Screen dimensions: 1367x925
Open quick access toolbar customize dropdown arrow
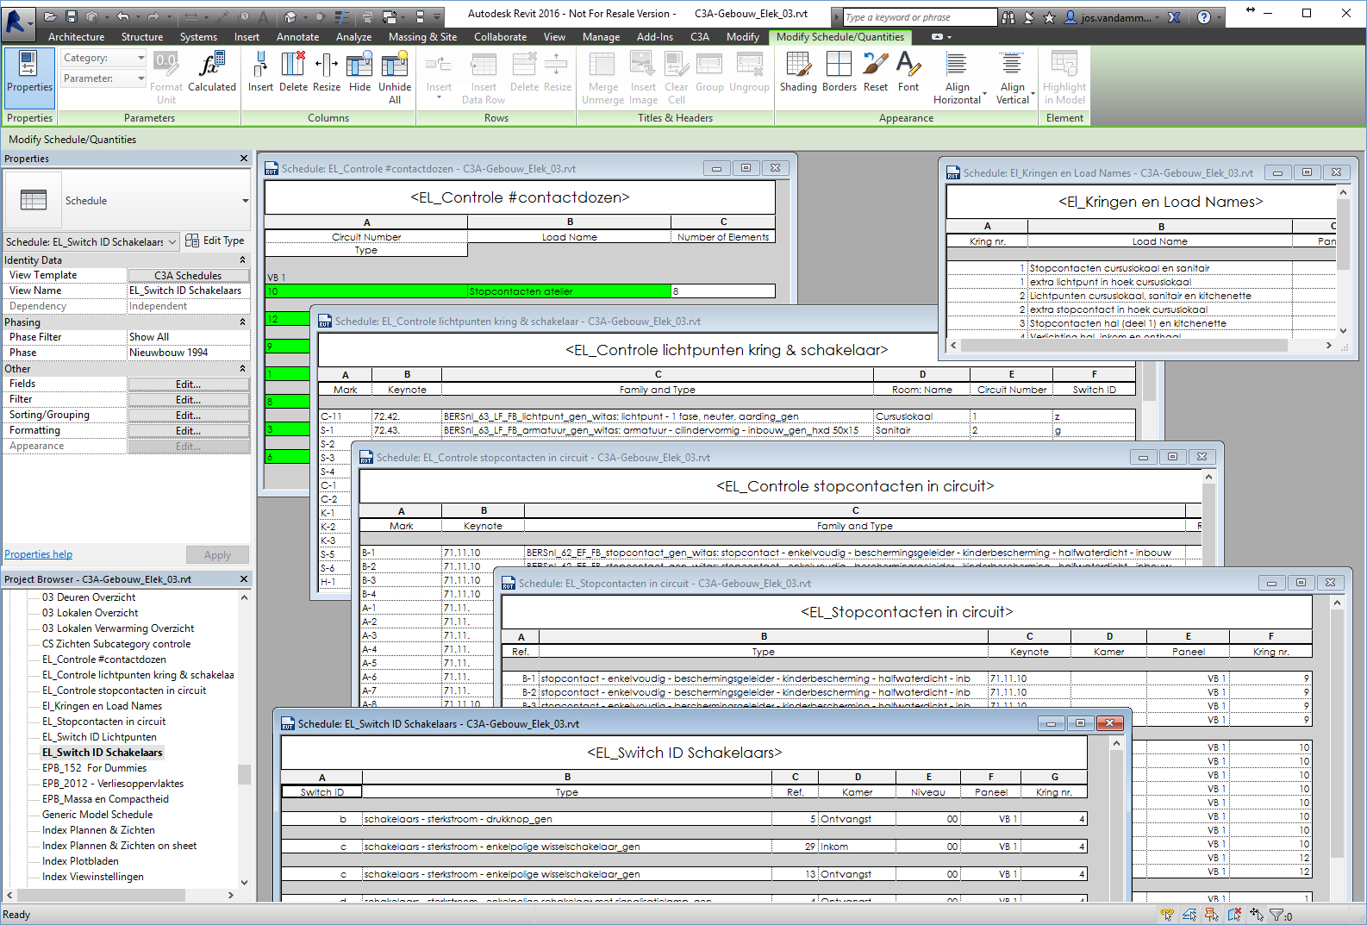click(437, 16)
